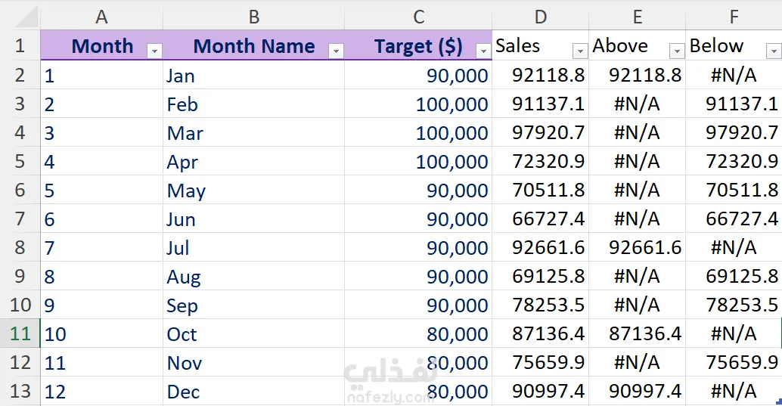
Task: Select column A header
Action: pyautogui.click(x=101, y=17)
